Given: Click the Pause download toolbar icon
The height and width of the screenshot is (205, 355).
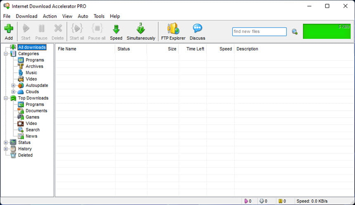Looking at the screenshot, I should click(41, 29).
